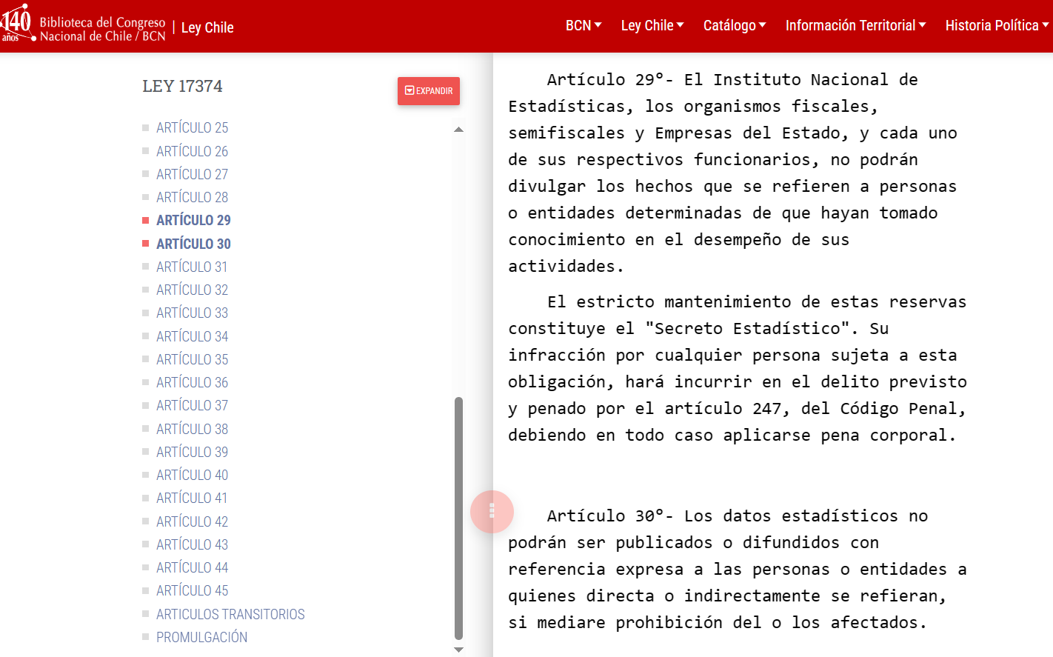Select highlighted ARTÍCULO 30 in the index
The image size is (1053, 657).
click(x=193, y=244)
